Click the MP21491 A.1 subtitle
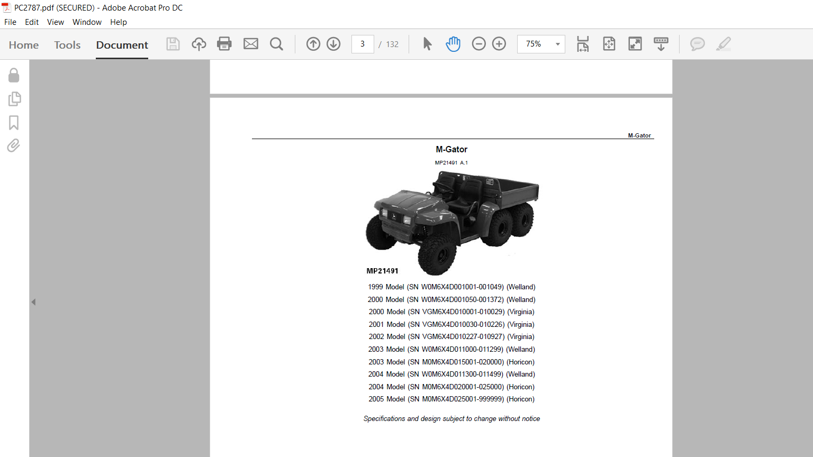Viewport: 813px width, 457px height. click(451, 163)
